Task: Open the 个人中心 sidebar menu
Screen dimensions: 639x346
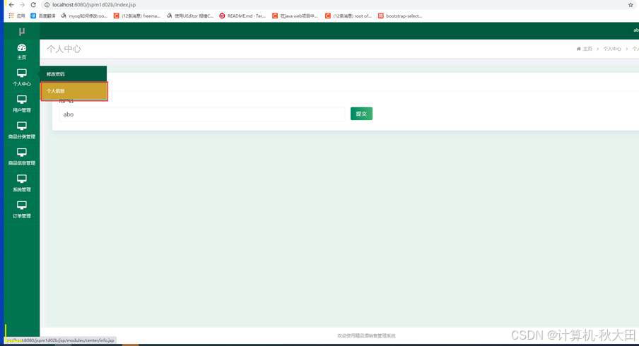Action: coord(22,78)
